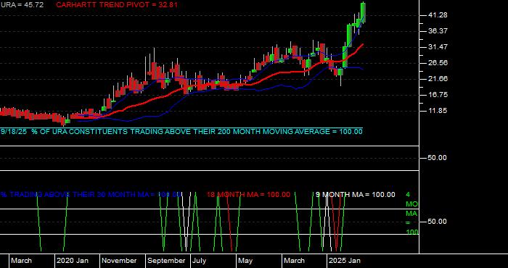Click the 41.28 price axis value
Image resolution: width=508 pixels, height=268 pixels.
pos(438,15)
